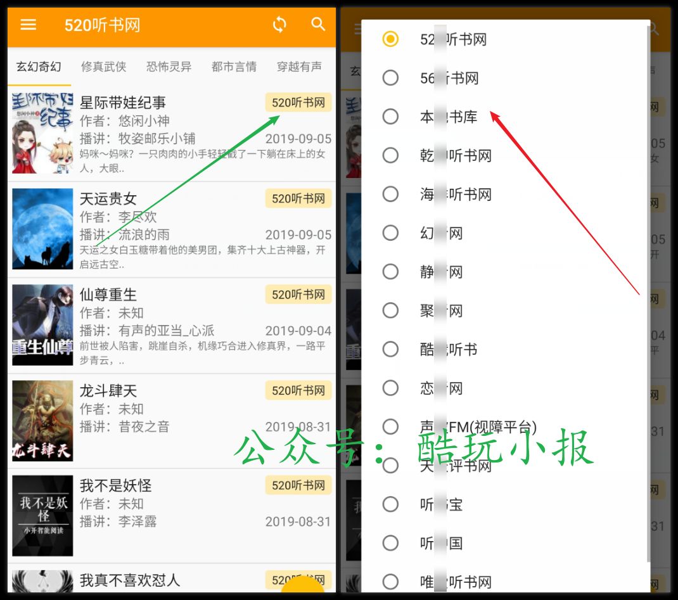The height and width of the screenshot is (600, 678).
Task: Select the 聚…网 radio button
Action: (390, 310)
